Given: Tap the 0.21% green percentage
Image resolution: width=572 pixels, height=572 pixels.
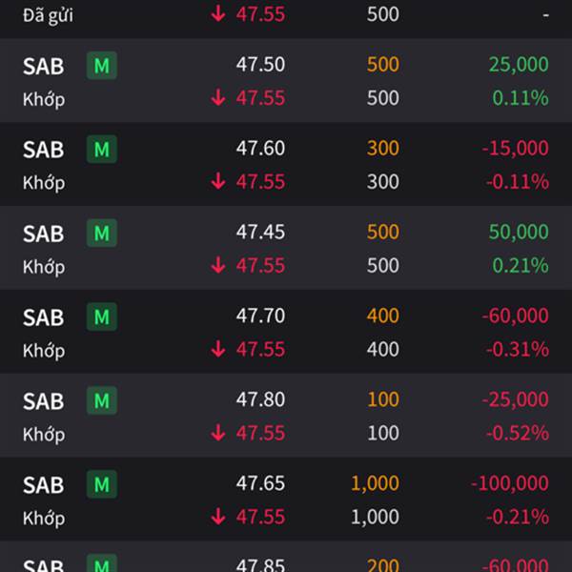Looking at the screenshot, I should pyautogui.click(x=521, y=265).
